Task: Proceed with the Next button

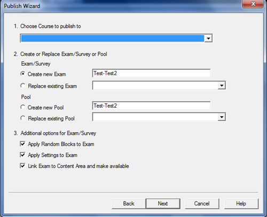Action: pyautogui.click(x=163, y=204)
